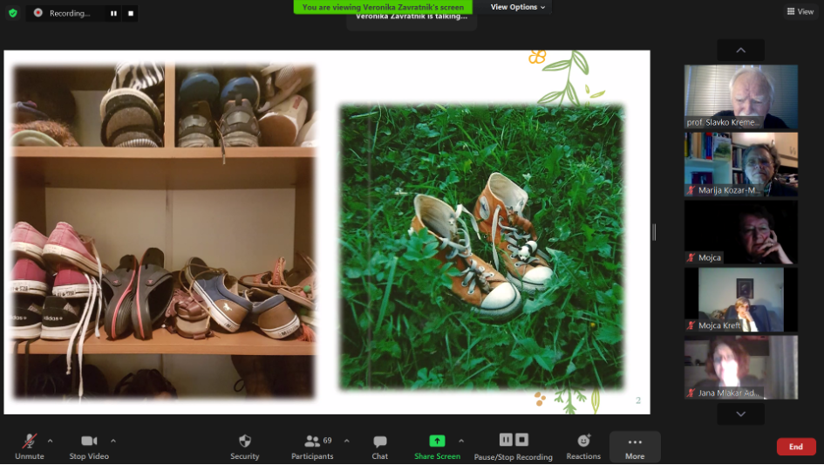
Task: Expand video options arrow beside Stop Video
Action: [x=113, y=441]
